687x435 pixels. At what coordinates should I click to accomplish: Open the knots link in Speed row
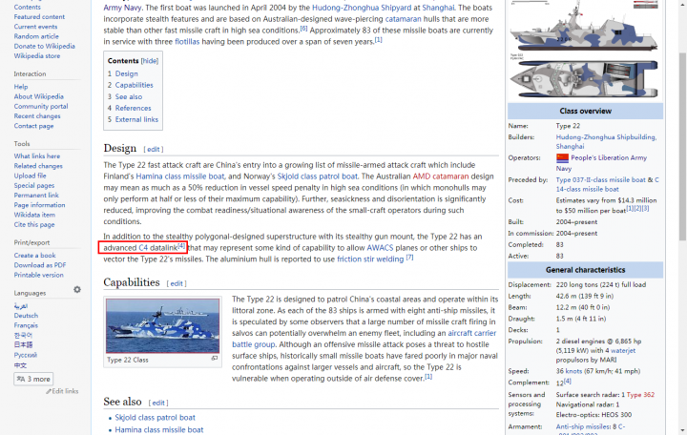(573, 371)
